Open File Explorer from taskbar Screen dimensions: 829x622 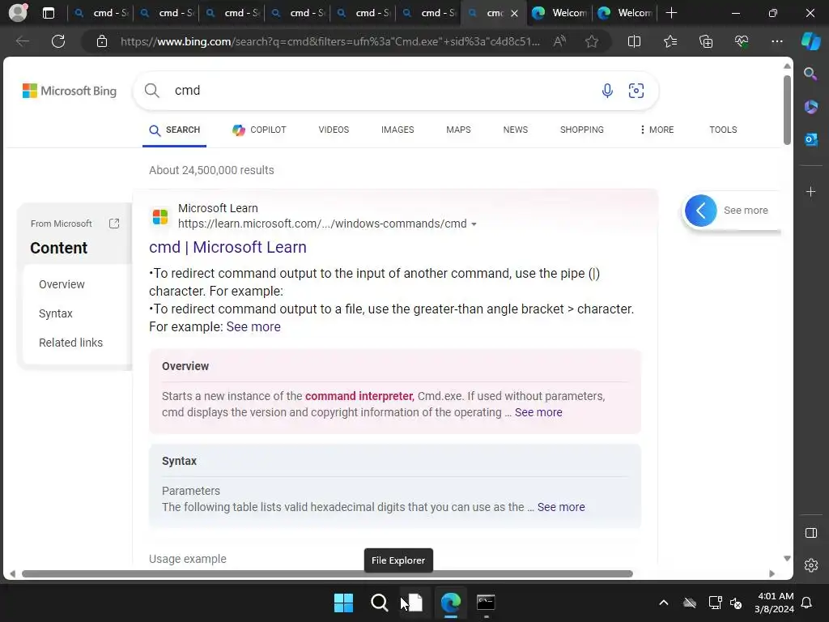click(x=414, y=603)
